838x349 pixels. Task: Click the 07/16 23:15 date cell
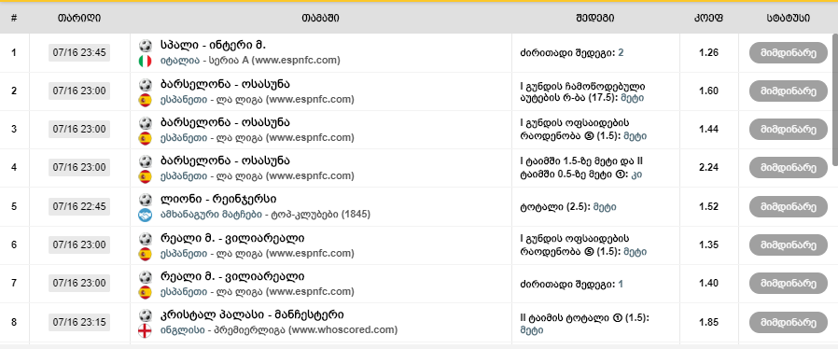point(79,322)
